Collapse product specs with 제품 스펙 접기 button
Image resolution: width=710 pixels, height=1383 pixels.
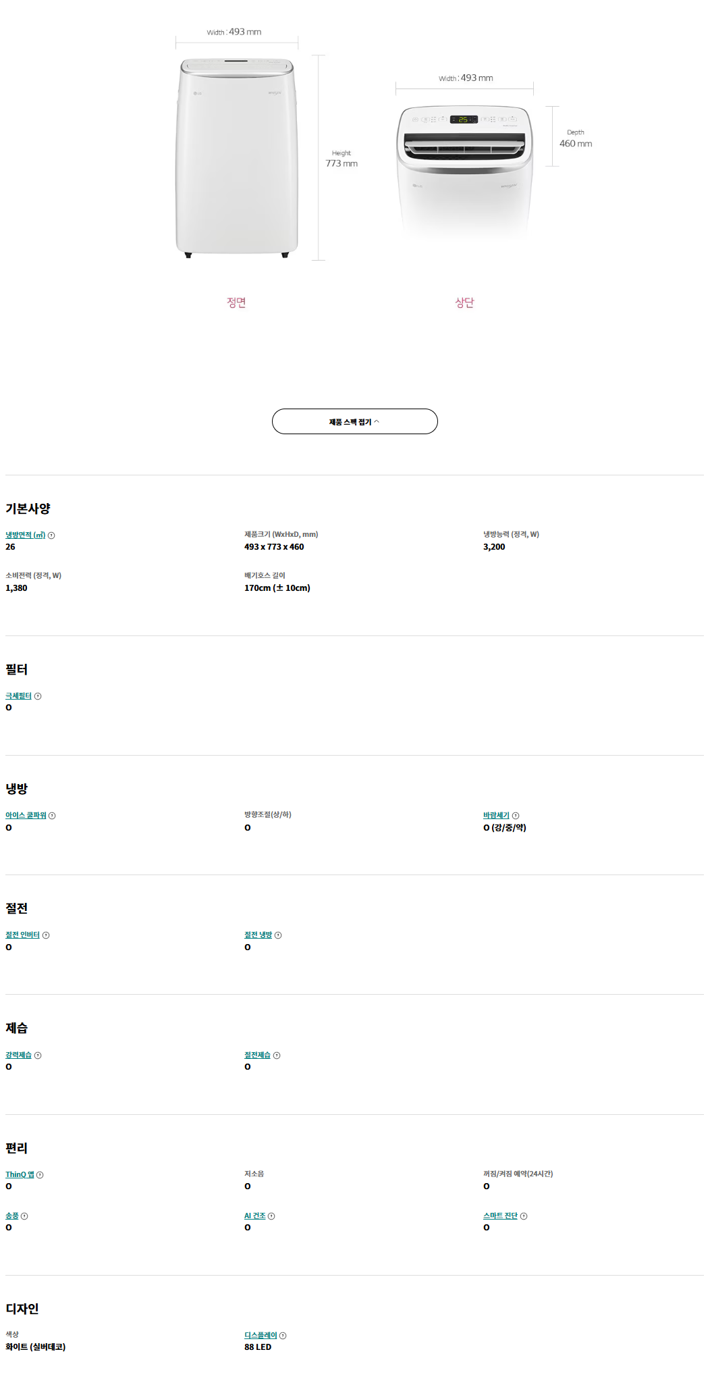(354, 421)
